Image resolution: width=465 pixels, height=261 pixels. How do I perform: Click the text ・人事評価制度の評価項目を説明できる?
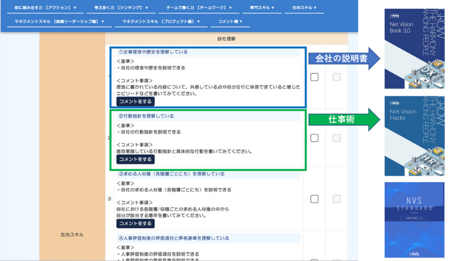point(158,254)
